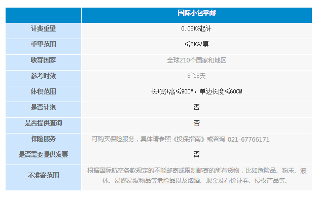Select the 是否提供查询 row label

click(x=43, y=123)
